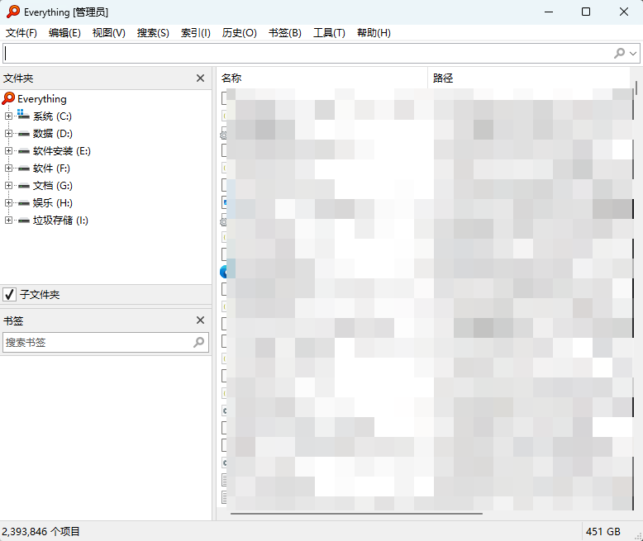Click the Everything app icon in title bar
Image resolution: width=643 pixels, height=541 pixels.
[13, 12]
